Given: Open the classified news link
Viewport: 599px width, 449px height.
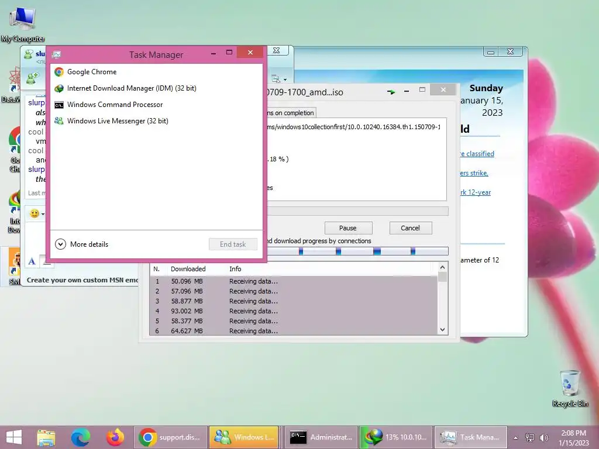Looking at the screenshot, I should pyautogui.click(x=477, y=154).
